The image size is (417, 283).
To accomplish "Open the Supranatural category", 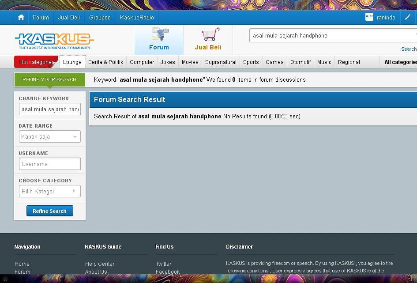I will point(221,62).
